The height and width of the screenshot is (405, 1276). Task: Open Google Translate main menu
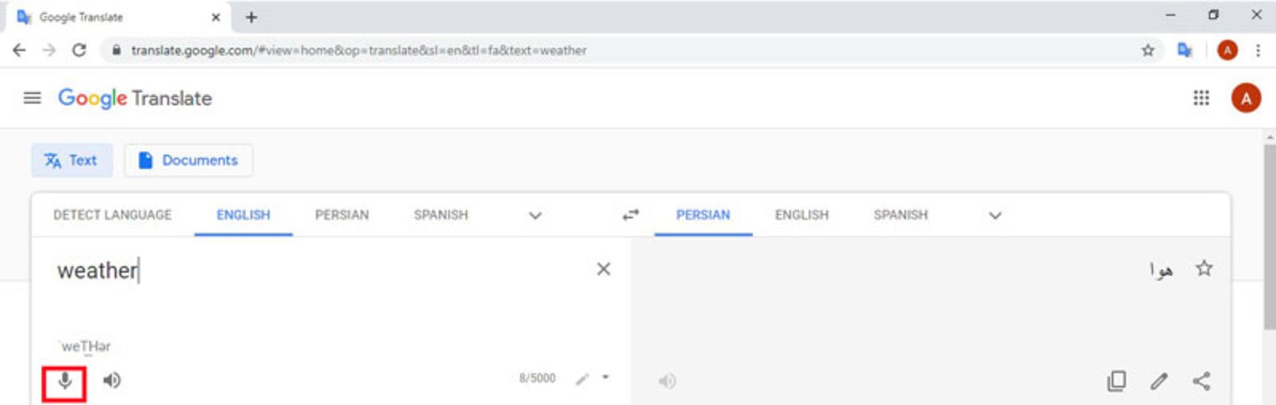click(x=32, y=98)
